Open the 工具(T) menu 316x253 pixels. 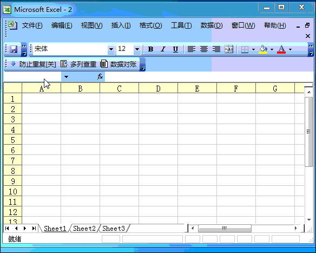[x=181, y=25]
